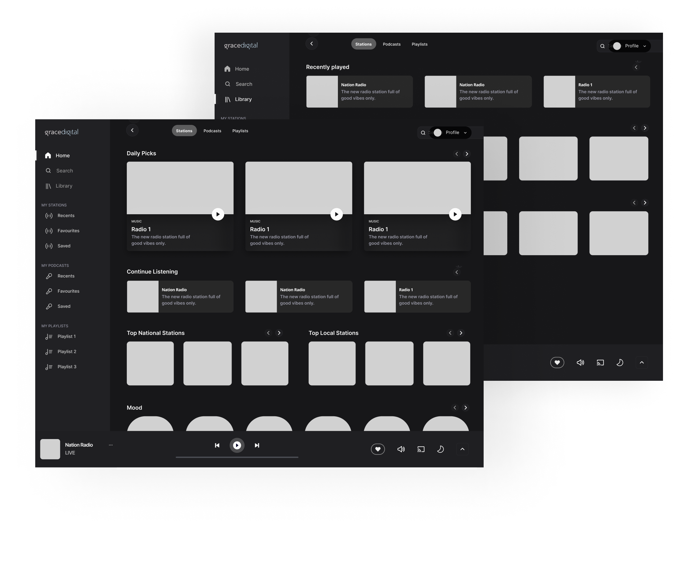Click the sleep timer moon icon in front player
This screenshot has width=679, height=579.
(x=440, y=449)
